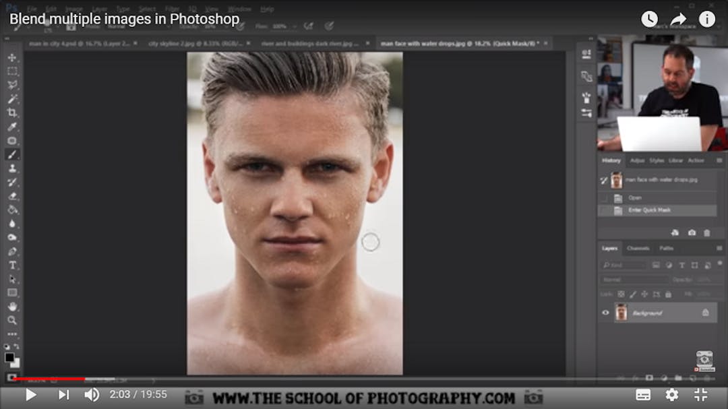Hide the Background layer with eye icon
Screen dimensions: 728x409
pos(605,313)
